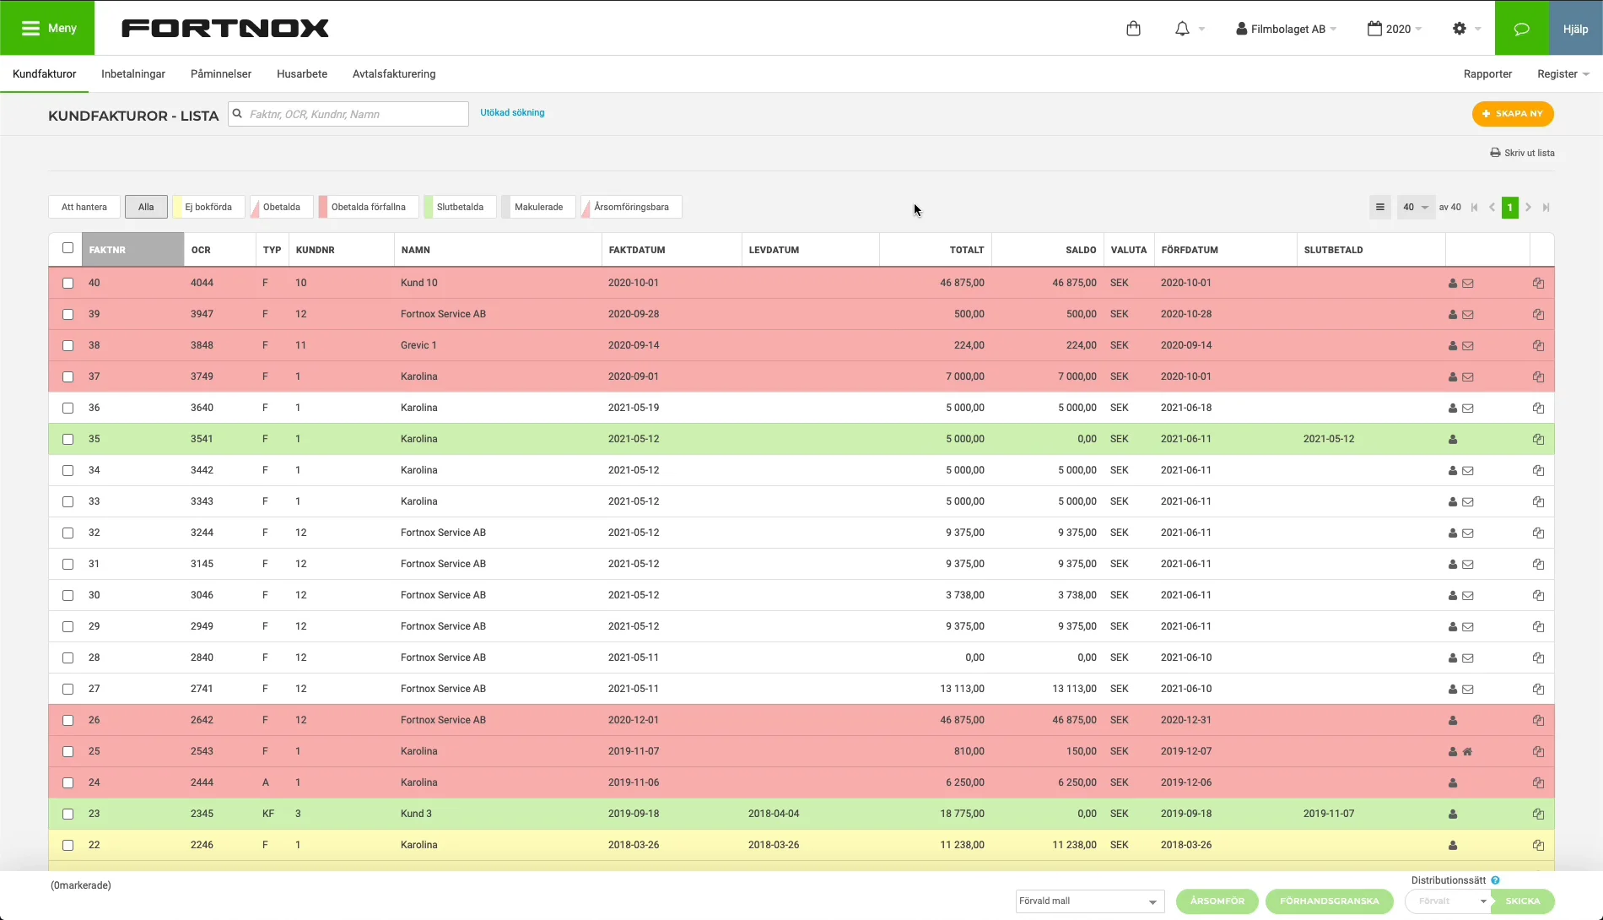
Task: Click the notification bell icon
Action: (x=1182, y=29)
